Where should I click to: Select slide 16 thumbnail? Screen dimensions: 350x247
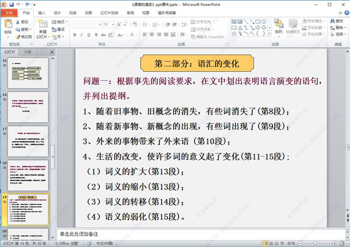point(28,107)
